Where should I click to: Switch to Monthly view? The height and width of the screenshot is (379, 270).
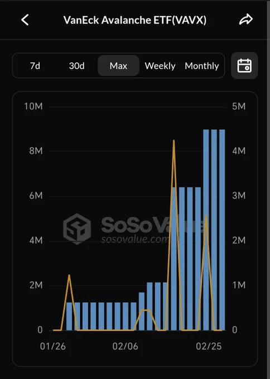tap(202, 66)
